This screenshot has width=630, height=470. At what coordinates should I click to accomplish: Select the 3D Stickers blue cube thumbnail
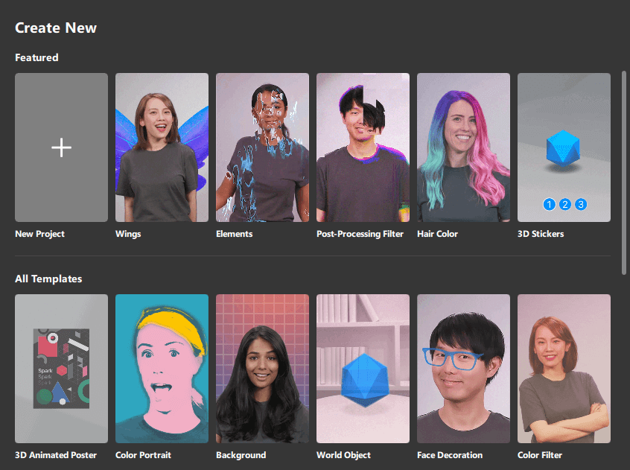coord(564,147)
